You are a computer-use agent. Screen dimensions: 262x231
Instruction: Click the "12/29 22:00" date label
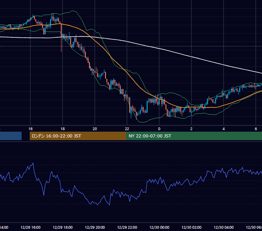127,227
